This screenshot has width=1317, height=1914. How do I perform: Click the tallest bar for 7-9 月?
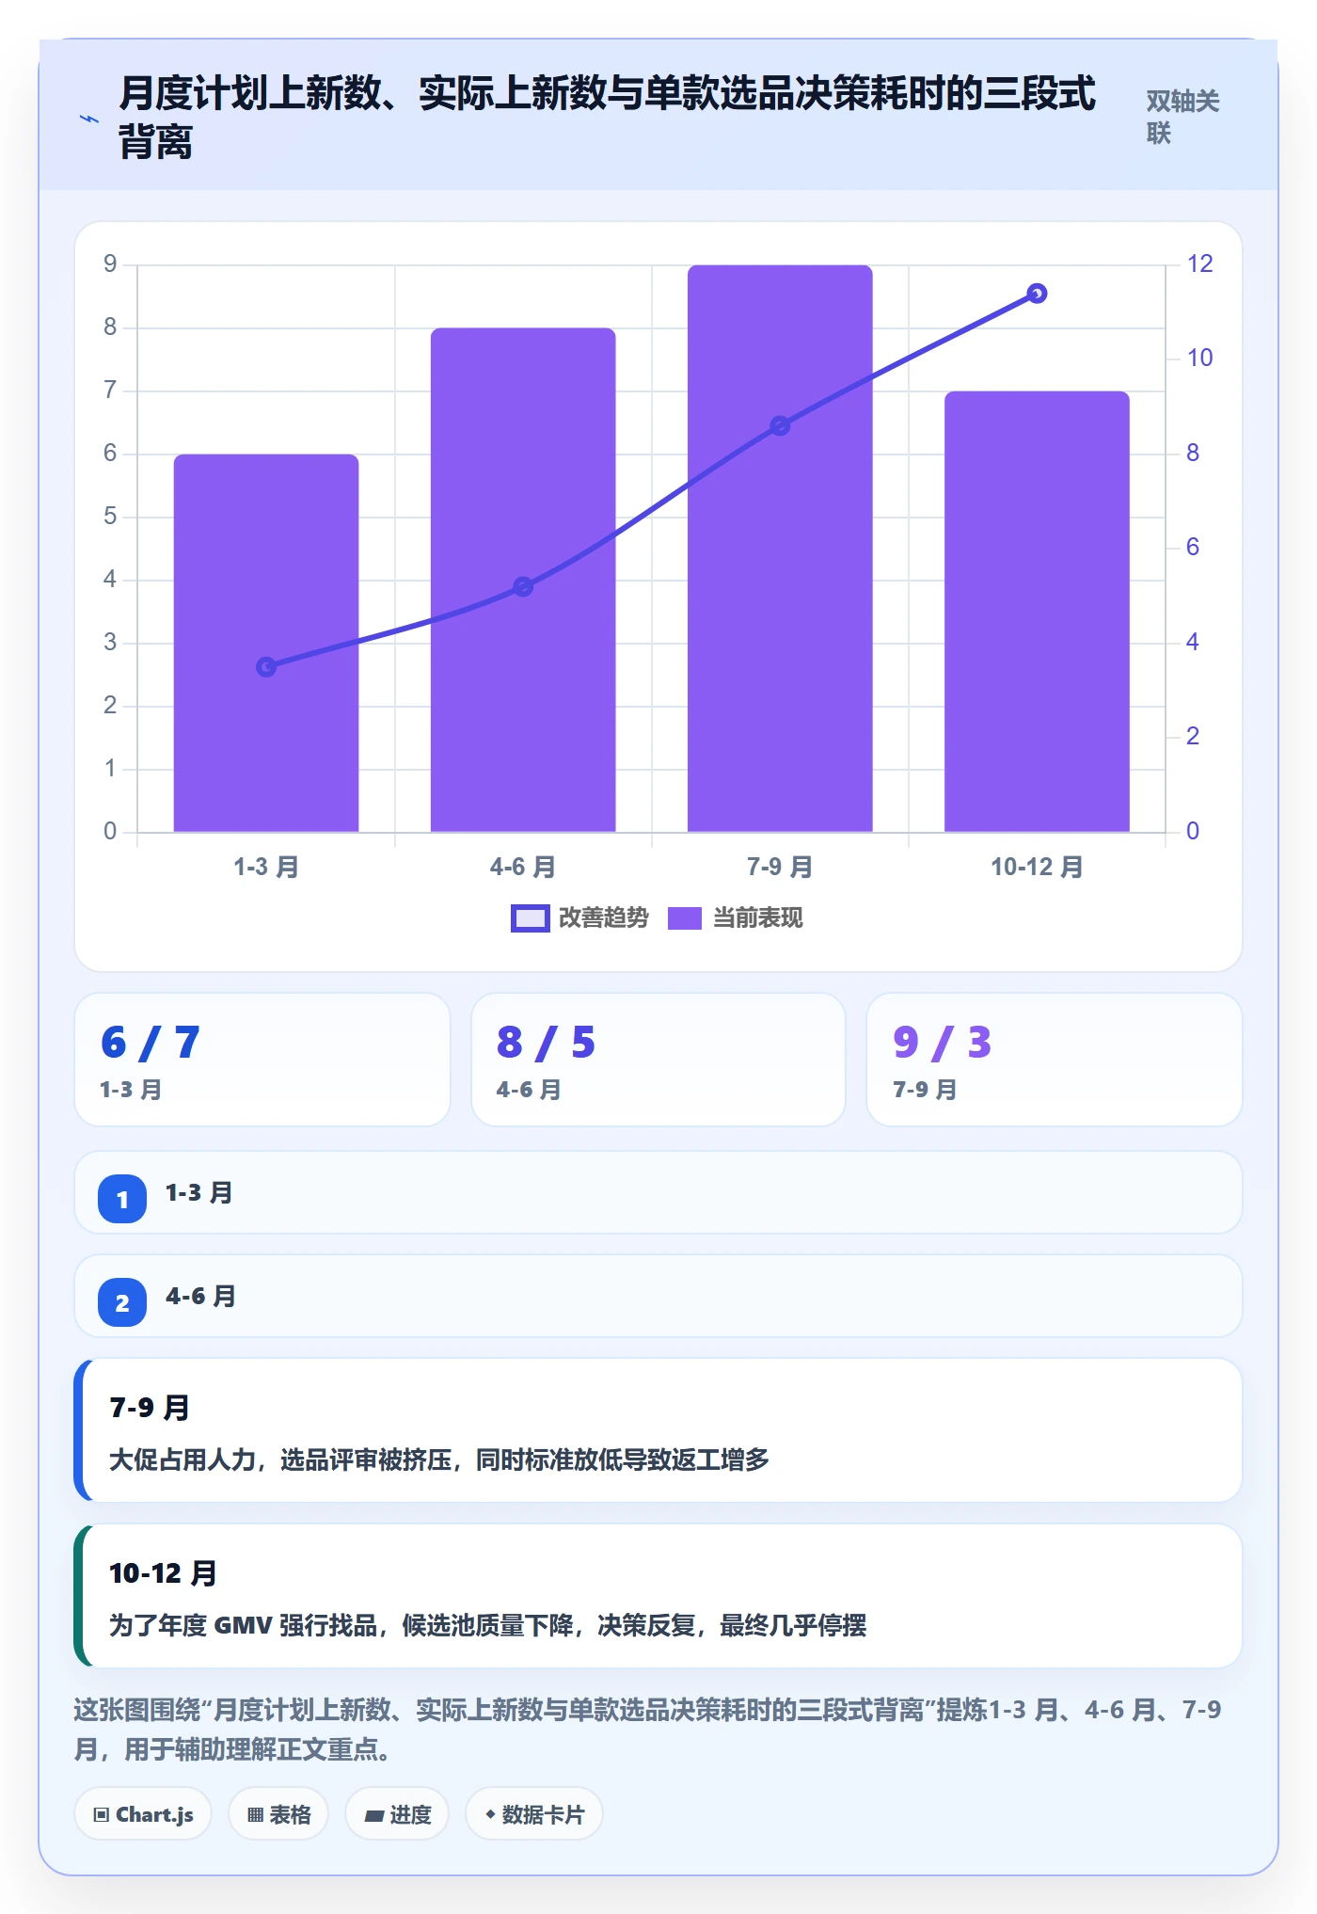(780, 549)
